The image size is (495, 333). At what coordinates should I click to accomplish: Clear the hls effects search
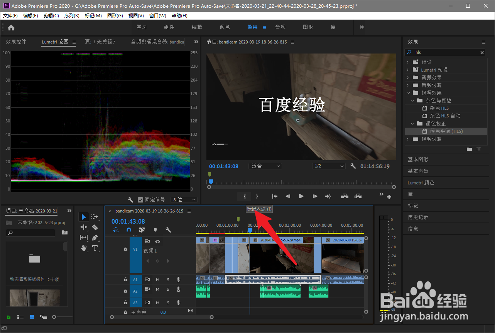(482, 52)
